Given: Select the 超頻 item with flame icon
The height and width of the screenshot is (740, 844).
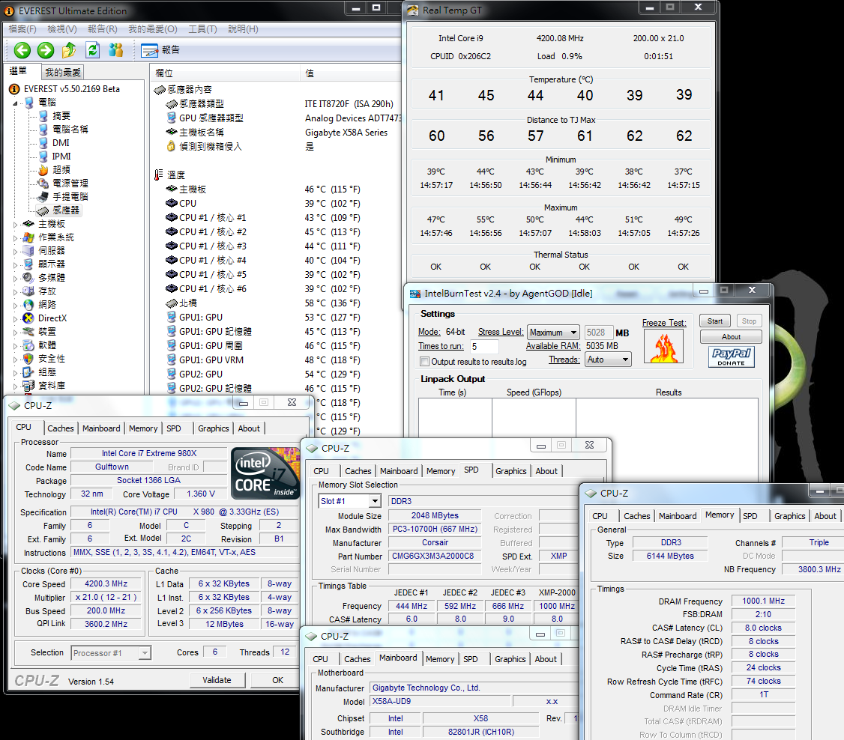Looking at the screenshot, I should click(x=61, y=170).
